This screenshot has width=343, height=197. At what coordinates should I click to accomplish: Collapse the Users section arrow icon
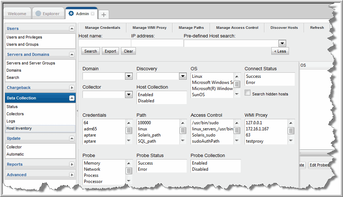click(72, 28)
